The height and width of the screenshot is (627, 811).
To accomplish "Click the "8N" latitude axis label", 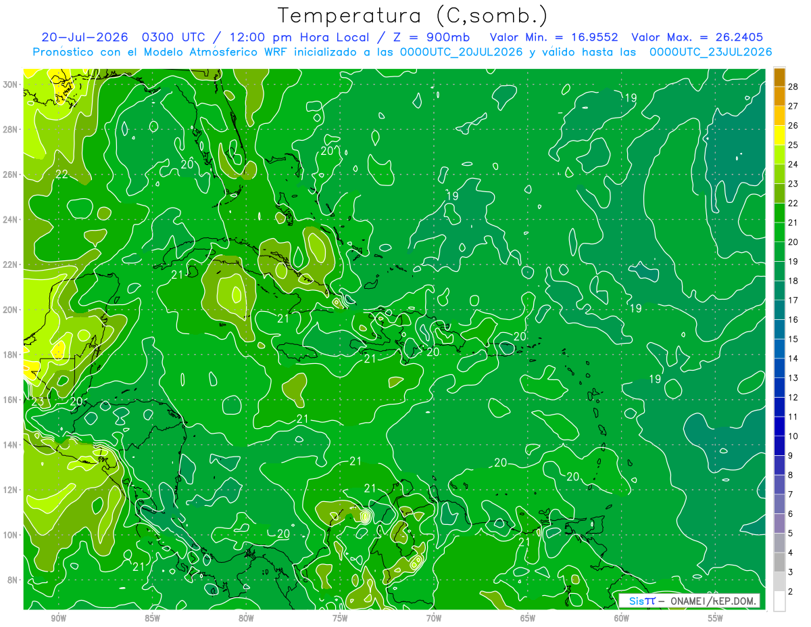I will 14,580.
